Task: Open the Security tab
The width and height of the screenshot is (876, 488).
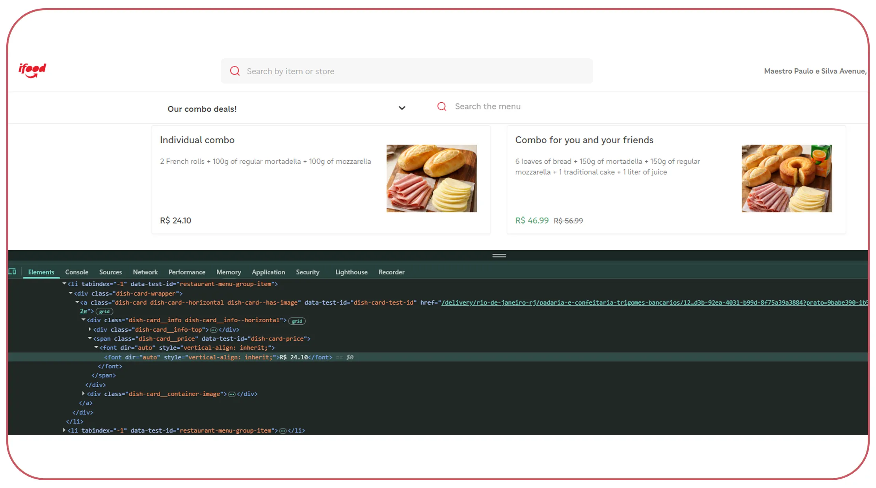Action: tap(307, 272)
